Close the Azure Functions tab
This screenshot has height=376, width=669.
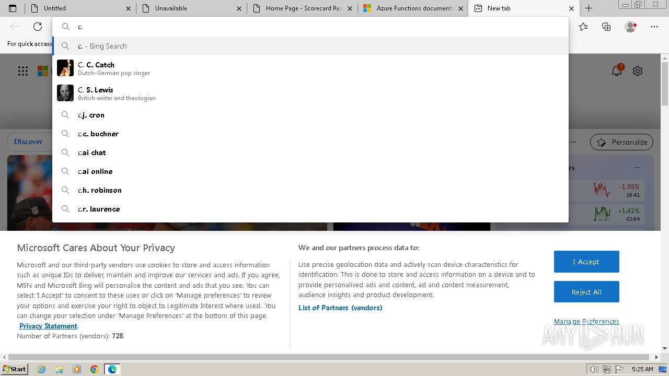click(460, 8)
